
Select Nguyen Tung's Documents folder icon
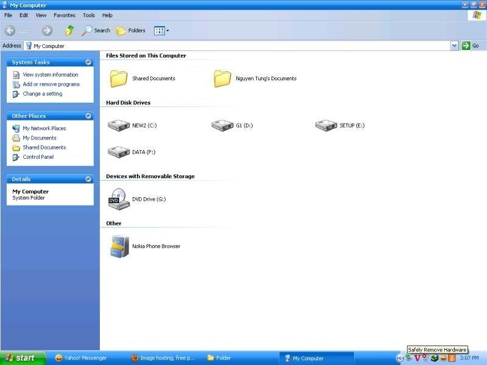point(222,78)
